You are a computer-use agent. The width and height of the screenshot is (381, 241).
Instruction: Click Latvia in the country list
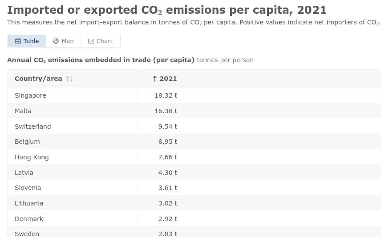(x=24, y=173)
